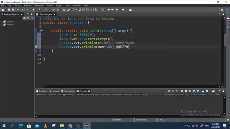
Task: Minimize the Package Explorer panel
Action: click(28, 14)
